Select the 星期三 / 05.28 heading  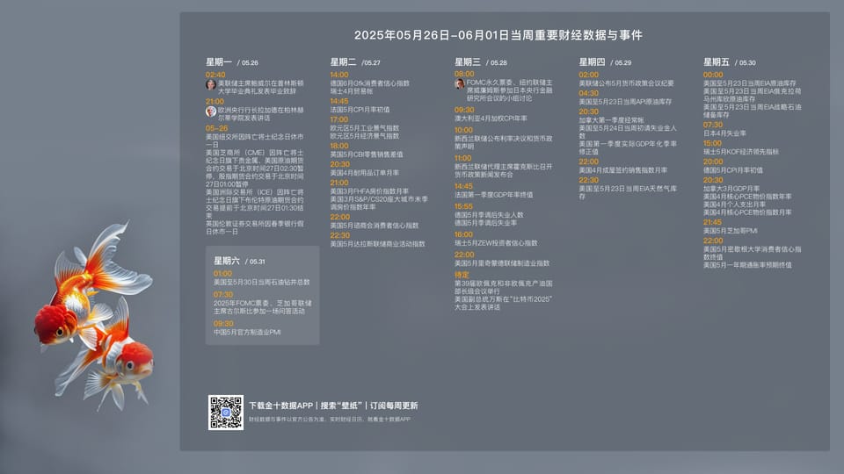pyautogui.click(x=480, y=62)
